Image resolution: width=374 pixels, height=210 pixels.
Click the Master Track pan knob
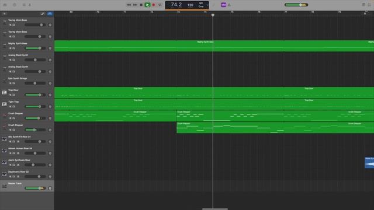pos(50,188)
